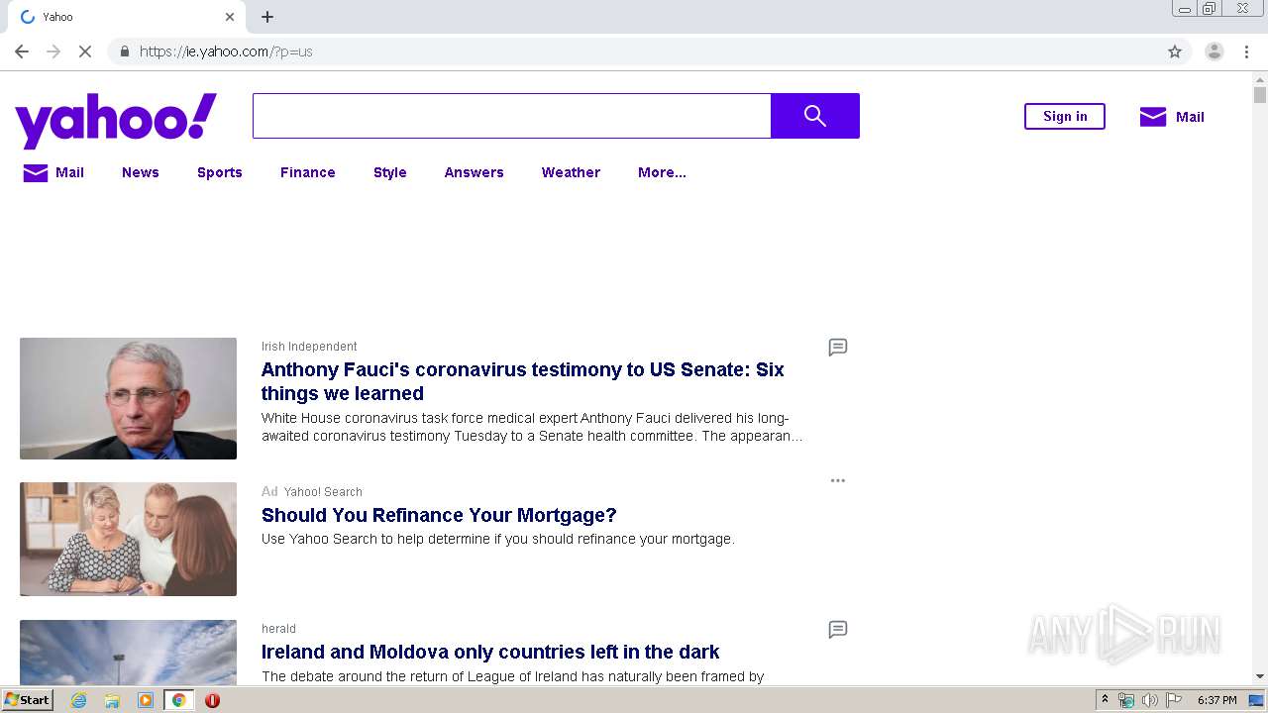Click the herald source label
Image resolution: width=1268 pixels, height=713 pixels.
pos(278,629)
